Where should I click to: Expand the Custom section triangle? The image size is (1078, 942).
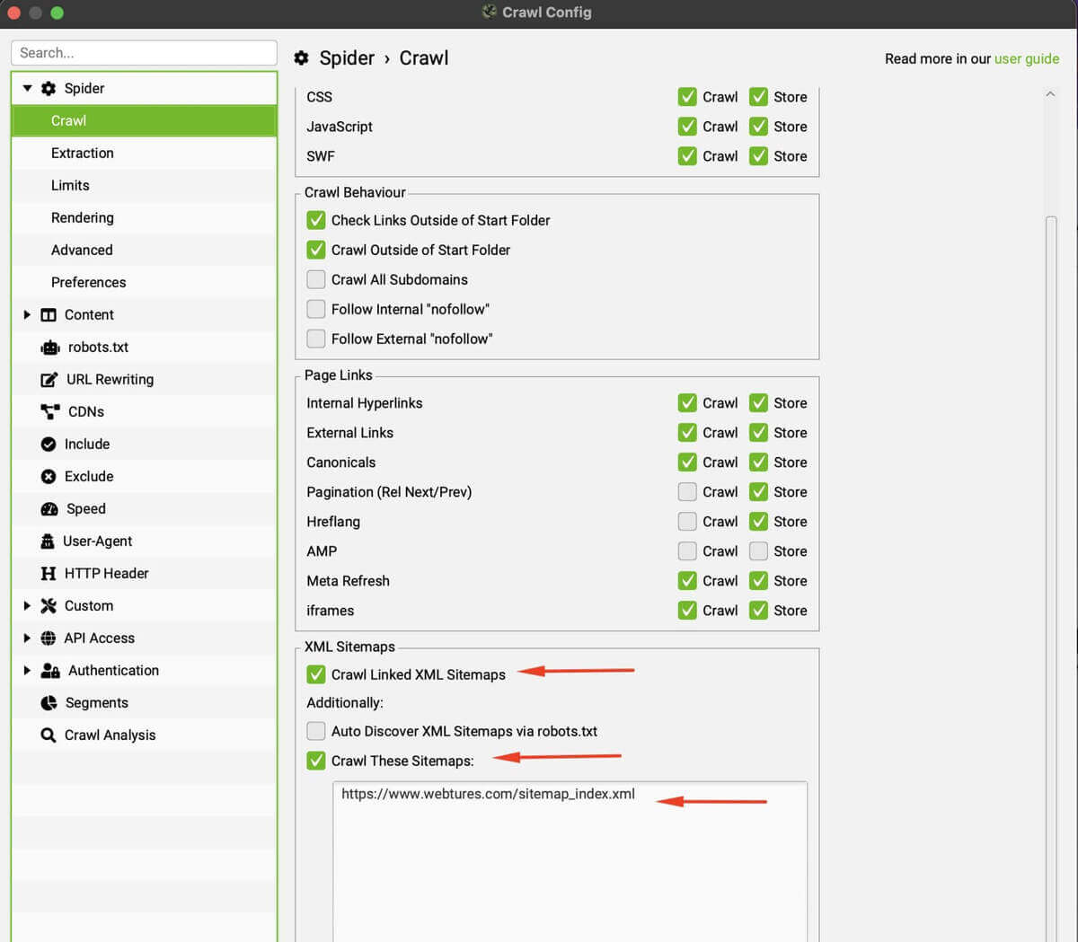[27, 606]
